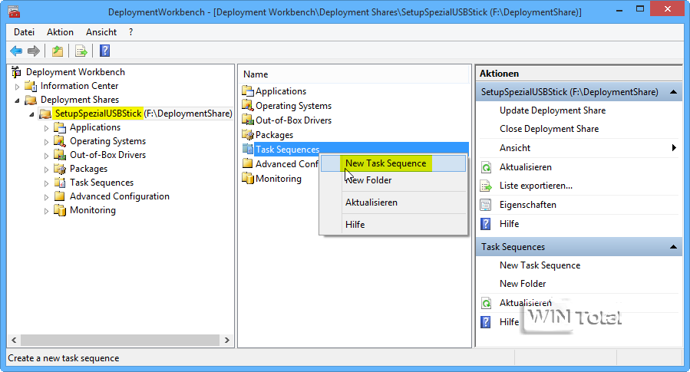Image resolution: width=690 pixels, height=372 pixels.
Task: Choose Aktualisieren from the context menu
Action: pyautogui.click(x=393, y=202)
